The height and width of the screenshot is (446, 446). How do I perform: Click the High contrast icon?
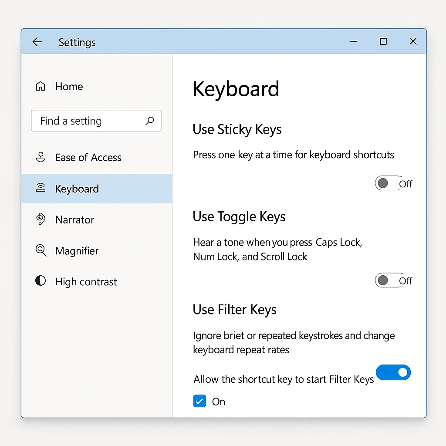(40, 281)
